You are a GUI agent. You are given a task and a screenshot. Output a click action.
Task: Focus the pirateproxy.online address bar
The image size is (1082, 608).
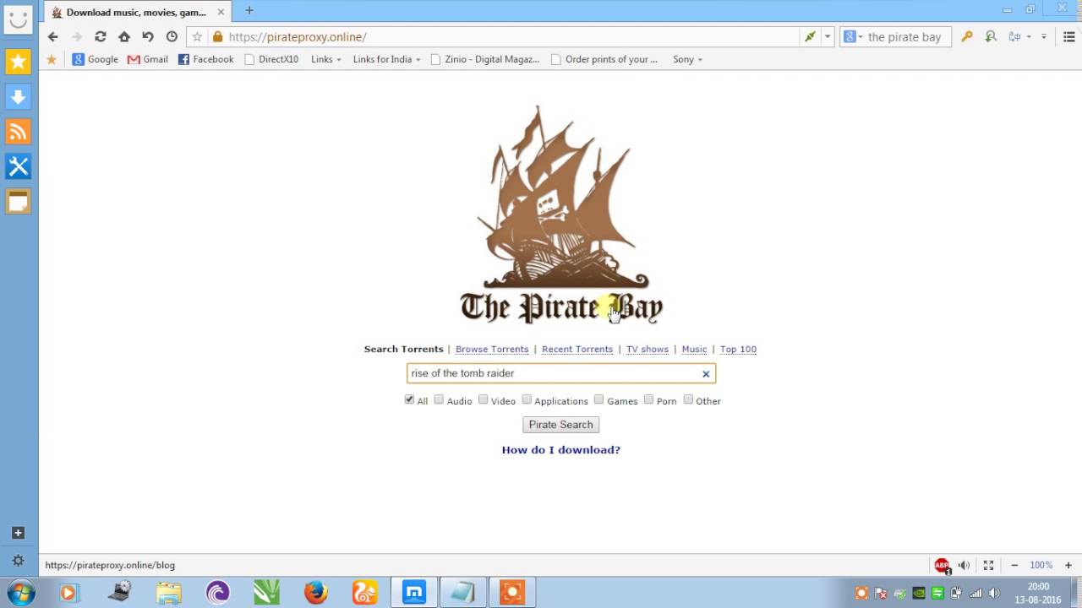point(511,37)
